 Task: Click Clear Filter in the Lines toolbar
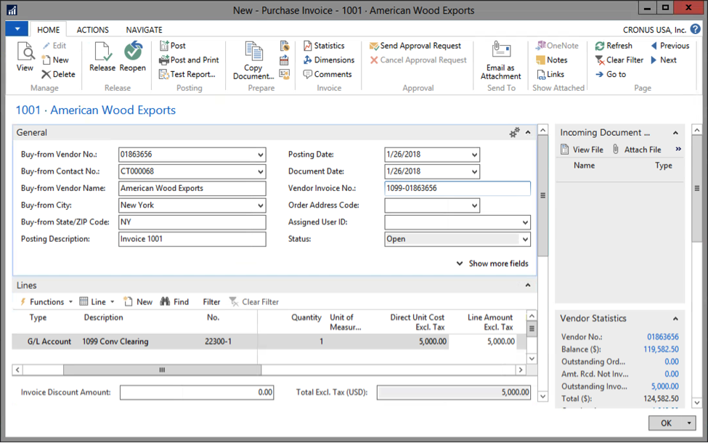254,301
